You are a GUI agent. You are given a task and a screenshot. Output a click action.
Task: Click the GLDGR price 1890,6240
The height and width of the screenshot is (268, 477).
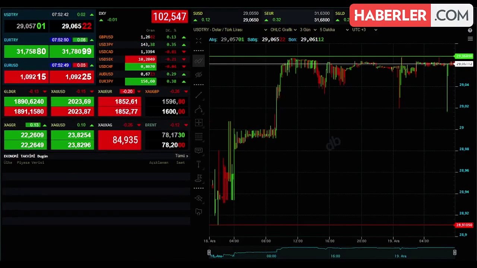[x=26, y=102]
